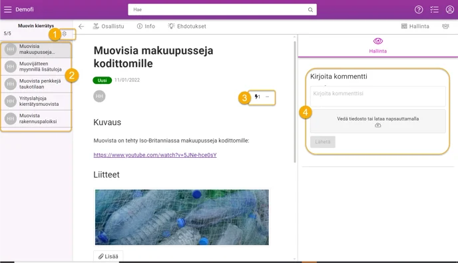Open the members group icon

click(445, 27)
